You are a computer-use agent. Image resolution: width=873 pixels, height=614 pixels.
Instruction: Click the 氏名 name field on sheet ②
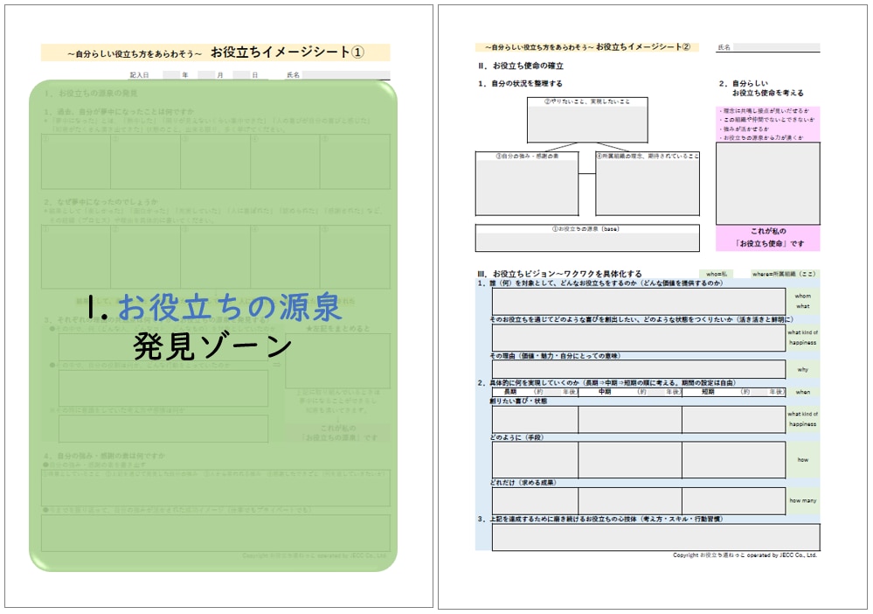click(x=776, y=47)
